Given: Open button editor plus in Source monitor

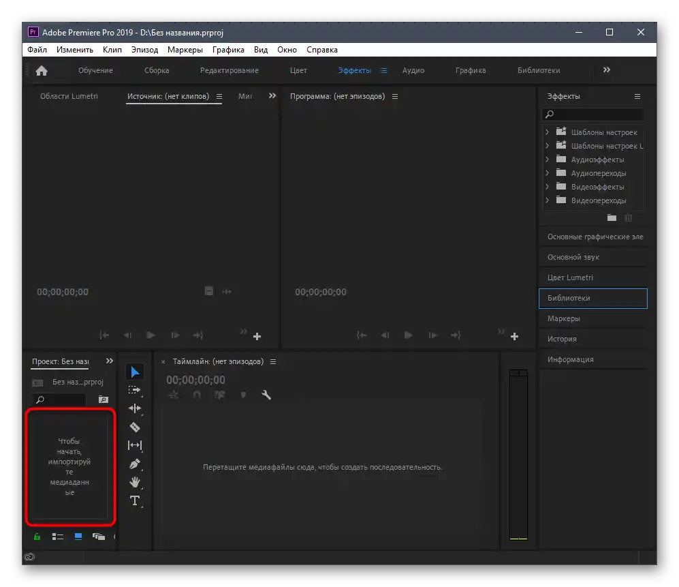Looking at the screenshot, I should pos(257,336).
